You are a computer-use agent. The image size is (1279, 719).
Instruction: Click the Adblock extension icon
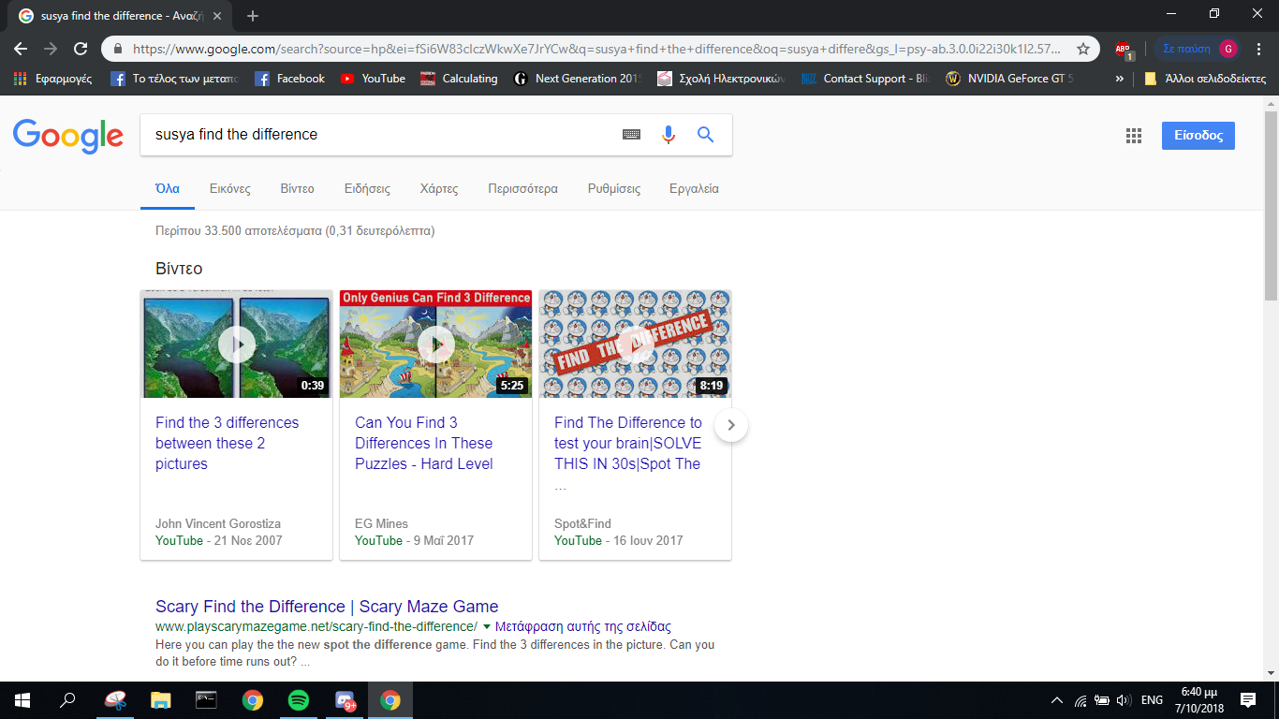(x=1124, y=50)
